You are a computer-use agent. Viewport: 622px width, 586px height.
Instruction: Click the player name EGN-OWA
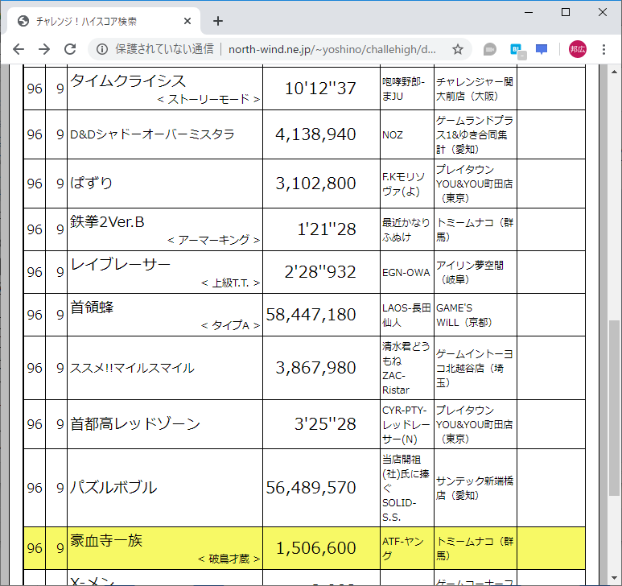pos(406,273)
